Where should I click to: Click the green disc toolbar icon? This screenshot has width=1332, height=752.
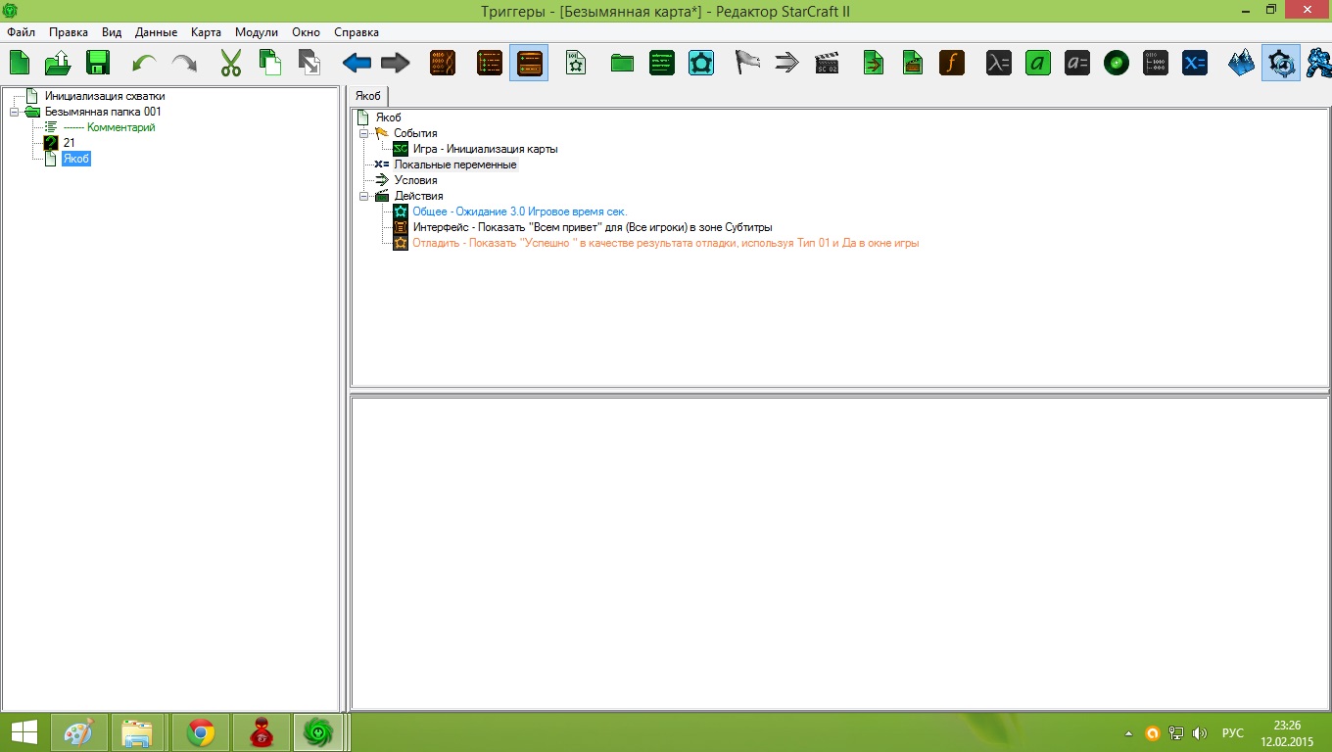pos(1117,64)
